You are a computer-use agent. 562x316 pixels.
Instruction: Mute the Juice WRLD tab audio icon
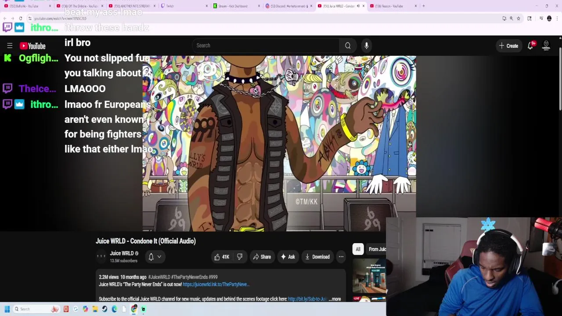pyautogui.click(x=358, y=6)
